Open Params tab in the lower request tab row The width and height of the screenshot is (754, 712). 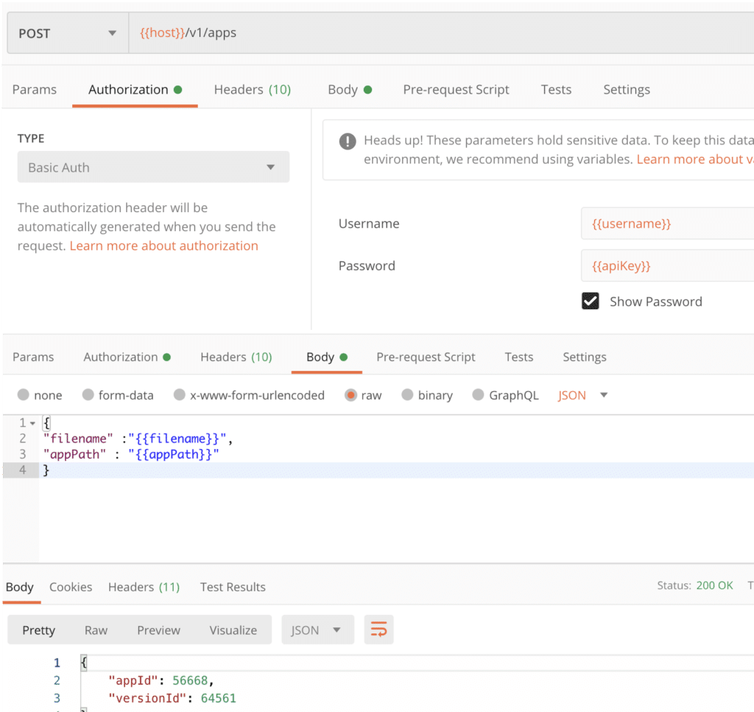tap(33, 356)
